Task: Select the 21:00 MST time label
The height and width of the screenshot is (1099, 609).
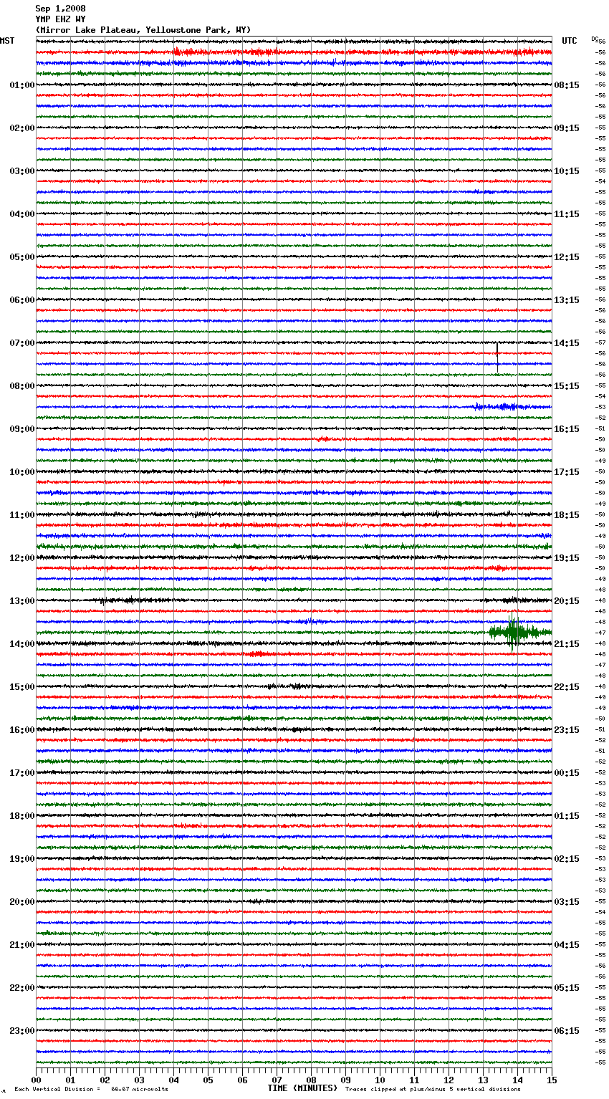Action: coord(22,945)
